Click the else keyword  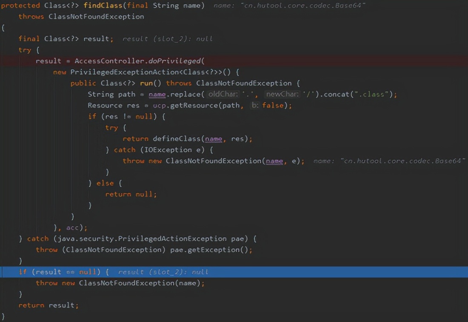[105, 183]
